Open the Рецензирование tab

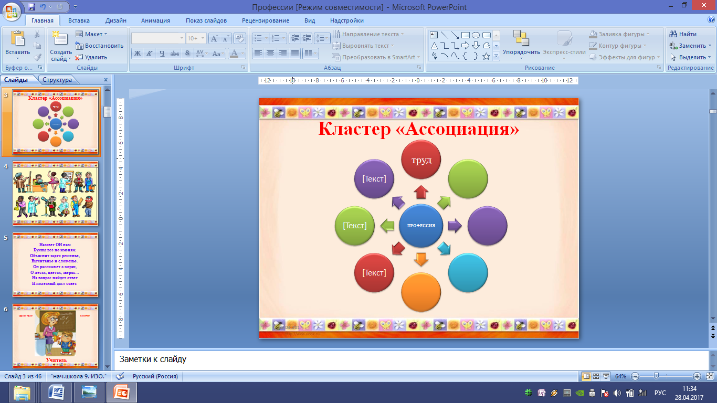tap(266, 20)
